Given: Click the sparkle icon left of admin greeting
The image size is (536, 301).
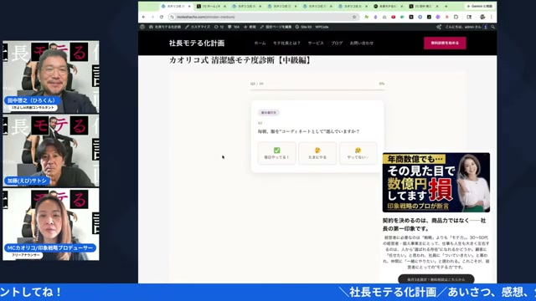Looking at the screenshot, I should pyautogui.click(x=439, y=27).
